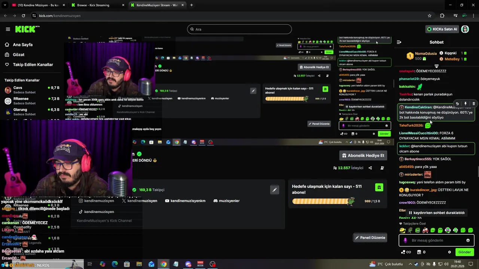Click username LionelMessiCuccittini00 in chat

pos(418,133)
